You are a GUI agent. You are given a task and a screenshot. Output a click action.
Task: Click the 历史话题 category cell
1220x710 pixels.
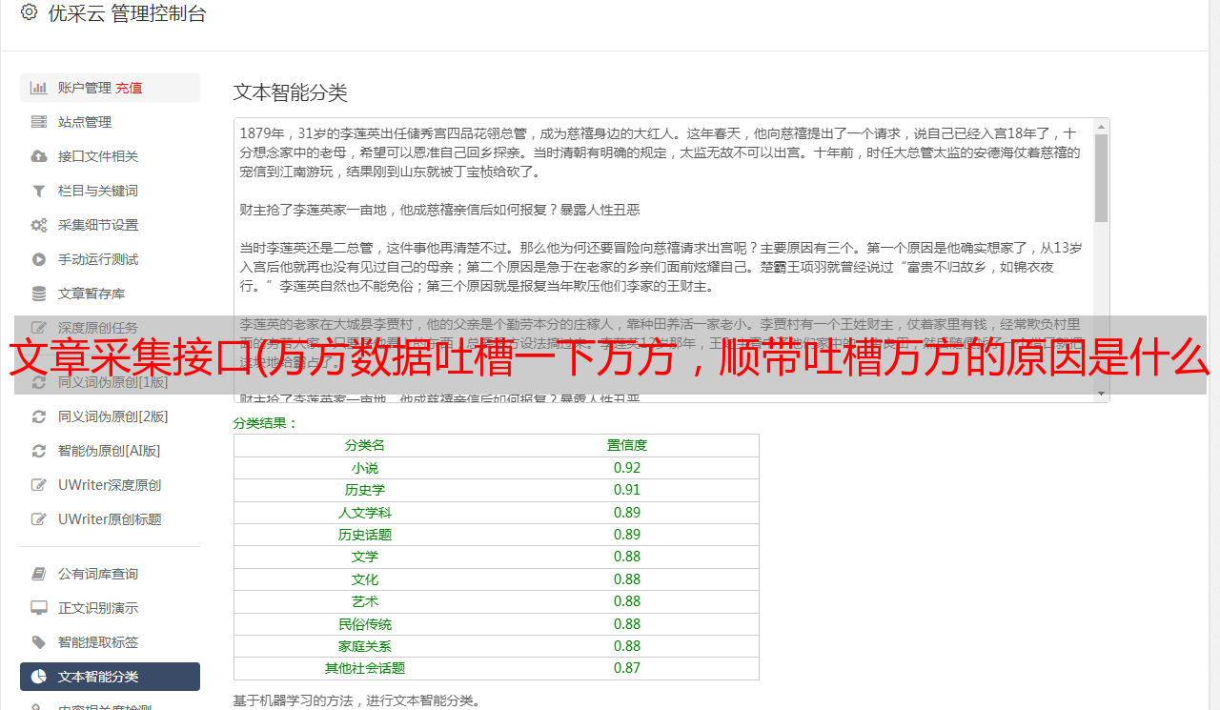point(365,535)
